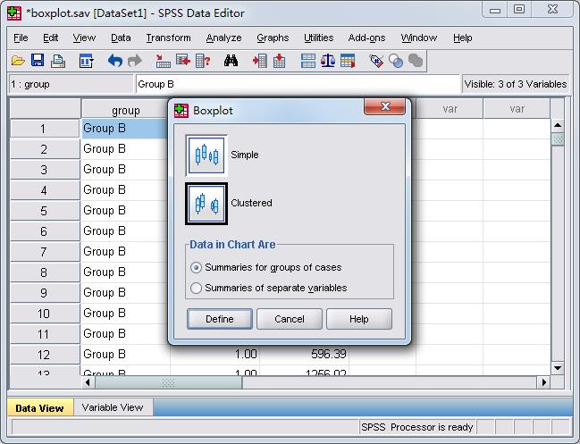Click the Help button in Boxplot dialog
Screen dimensions: 580x444
tap(358, 319)
